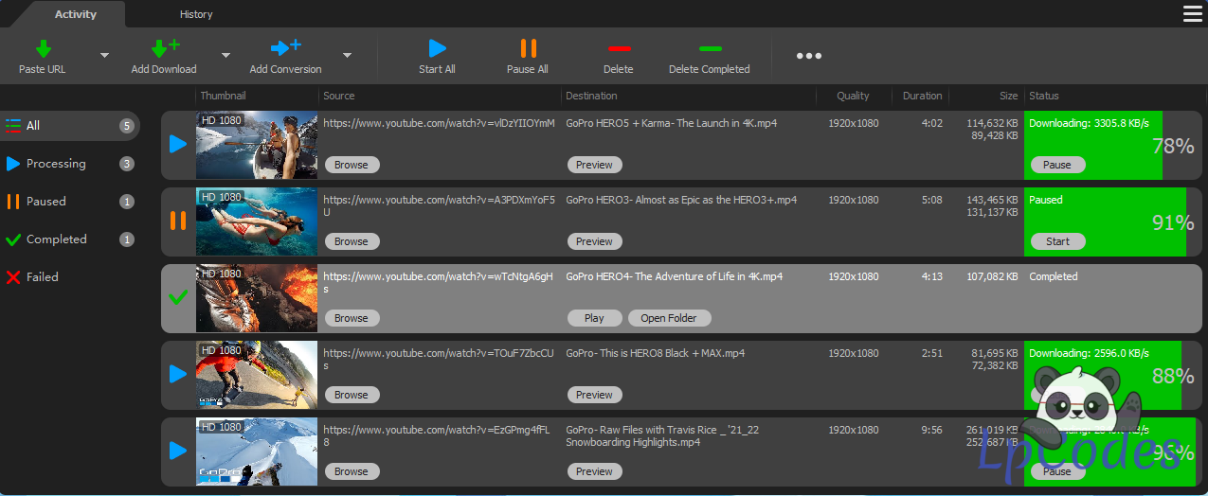
Task: Expand the Paste URL dropdown arrow
Action: pos(104,56)
